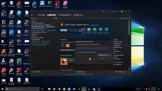The height and width of the screenshot is (91, 162).
Task: Click the last green DLC globe icon
Action: coord(107,30)
